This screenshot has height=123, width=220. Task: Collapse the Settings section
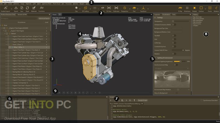tap(156, 17)
